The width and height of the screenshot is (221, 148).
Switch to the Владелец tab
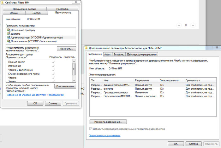click(119, 55)
